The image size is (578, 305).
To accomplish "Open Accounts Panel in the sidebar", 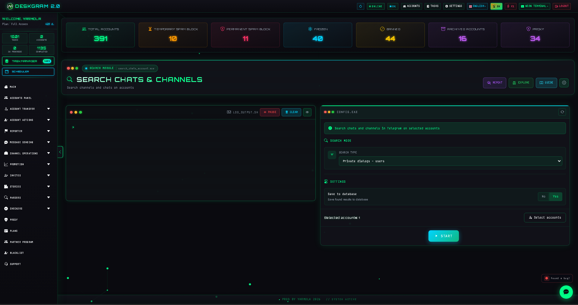I will [21, 98].
